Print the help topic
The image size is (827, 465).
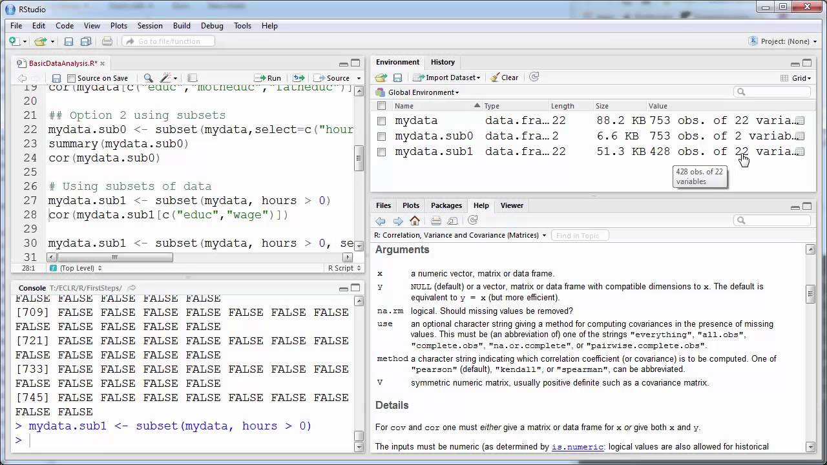pyautogui.click(x=436, y=221)
